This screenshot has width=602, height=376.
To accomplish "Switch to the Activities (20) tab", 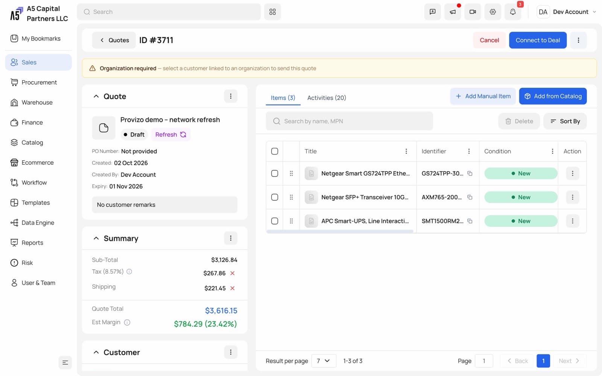I will (327, 98).
